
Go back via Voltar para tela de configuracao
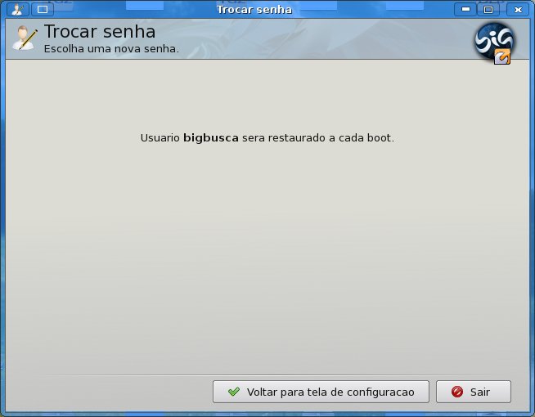click(x=321, y=392)
